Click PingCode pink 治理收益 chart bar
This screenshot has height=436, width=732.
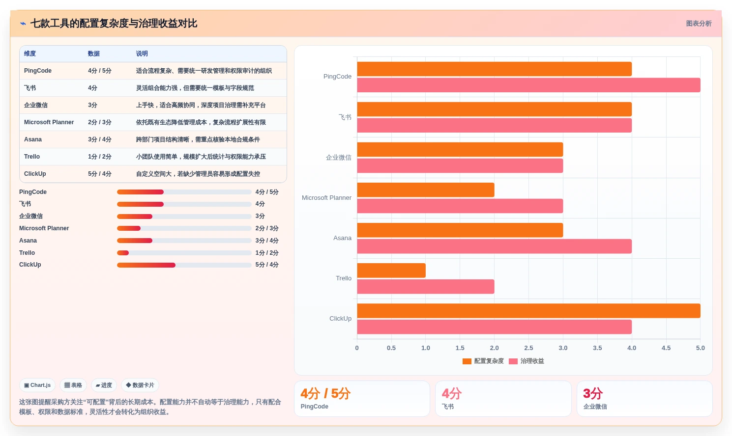pos(528,85)
